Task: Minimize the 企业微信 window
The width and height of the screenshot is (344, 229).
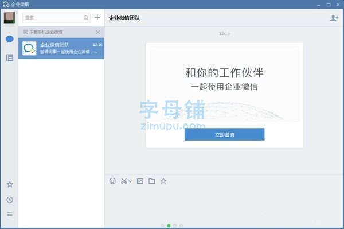Action: click(319, 5)
